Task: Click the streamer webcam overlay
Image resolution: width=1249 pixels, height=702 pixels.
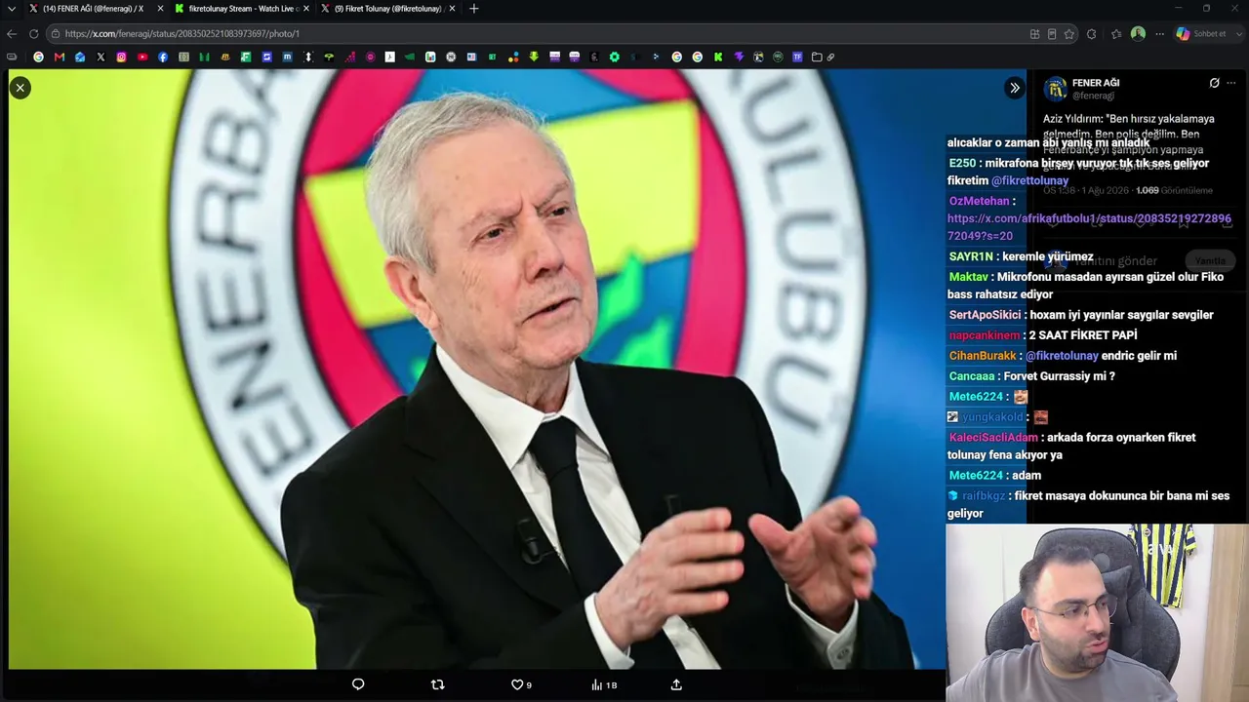Action: click(1097, 612)
